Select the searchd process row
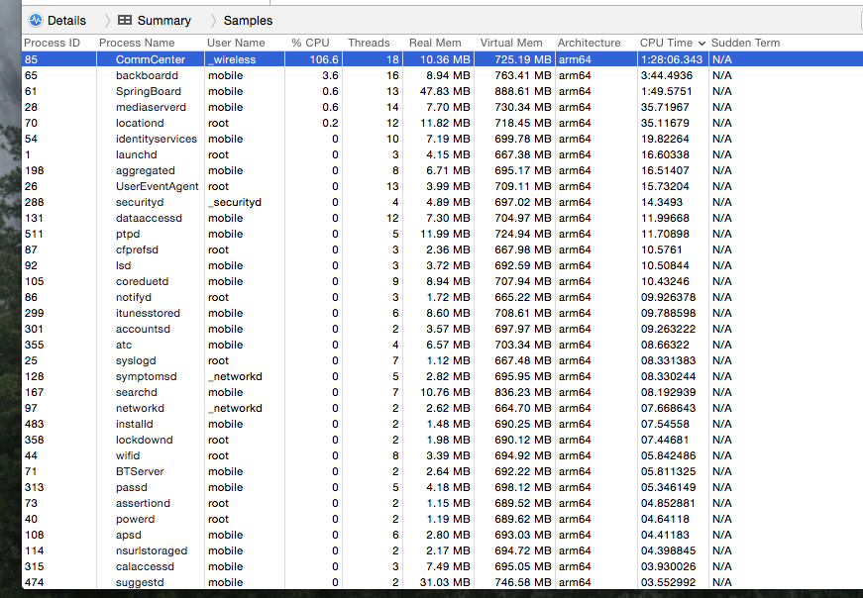 (442, 392)
